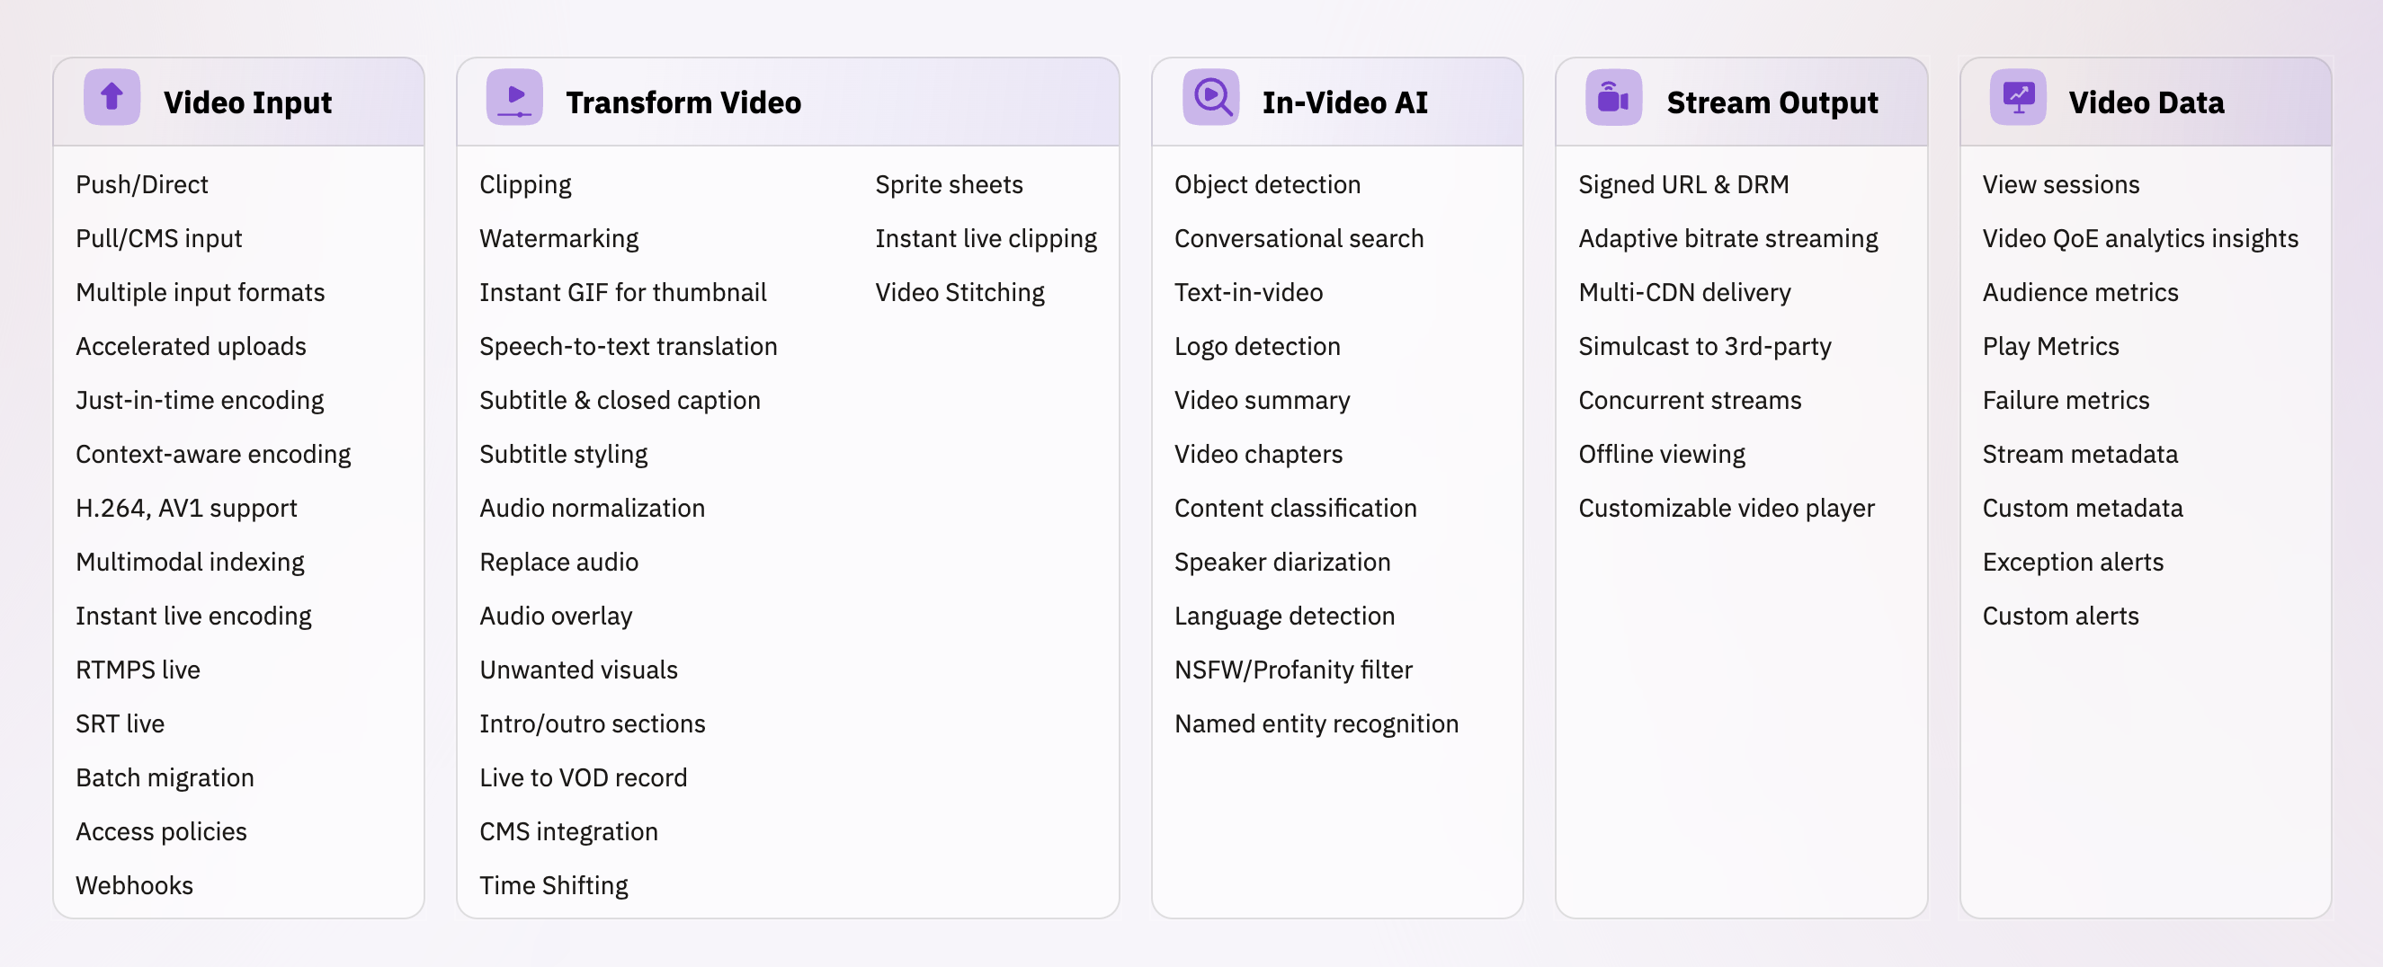The image size is (2383, 967).
Task: Select Time Shifting
Action: coord(553,885)
